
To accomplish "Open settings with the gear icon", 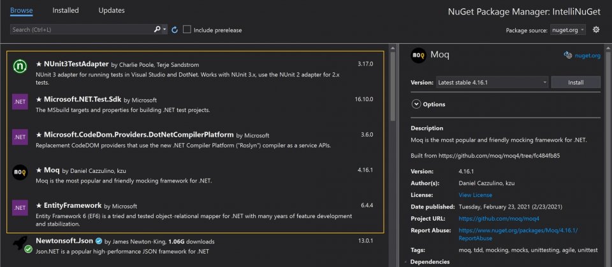I will (x=596, y=30).
